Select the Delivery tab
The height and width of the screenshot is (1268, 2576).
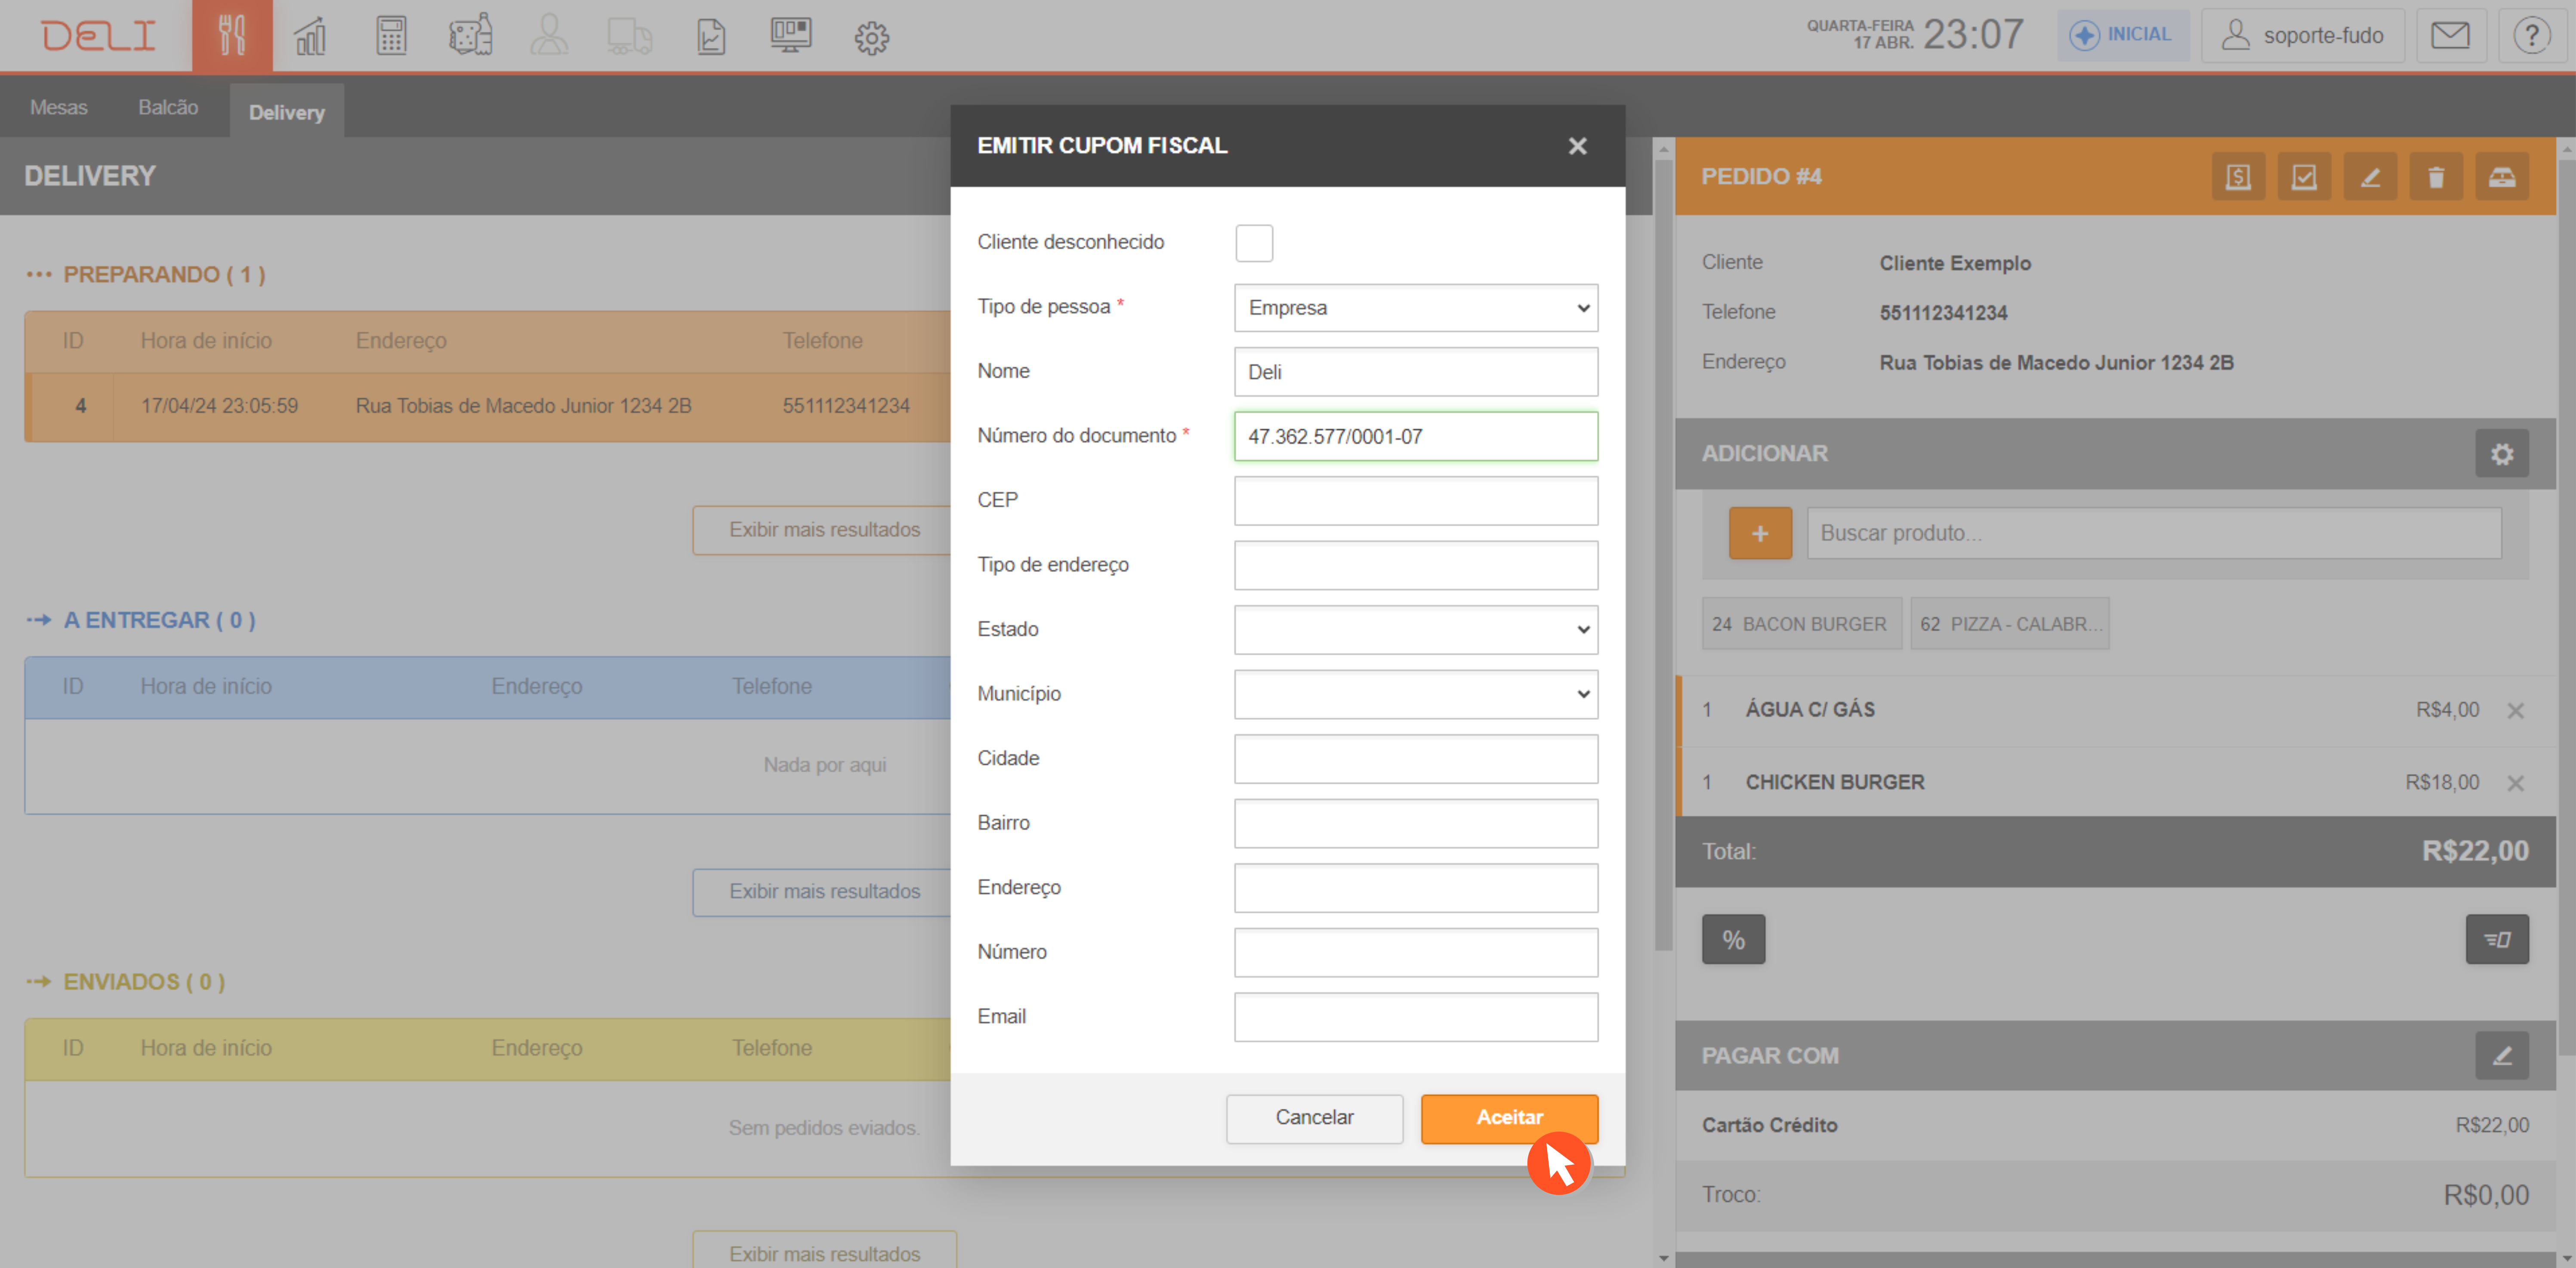(x=287, y=112)
